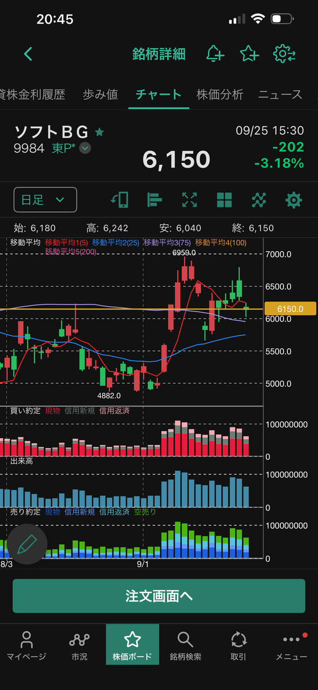Tap the 出来高 volume panel label
318x690 pixels.
coord(20,461)
